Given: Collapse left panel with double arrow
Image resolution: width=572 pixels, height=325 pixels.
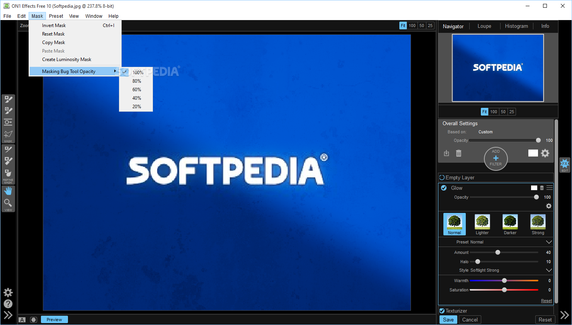Looking at the screenshot, I should (8, 315).
